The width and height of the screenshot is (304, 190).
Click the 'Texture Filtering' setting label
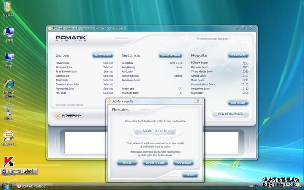pos(130,76)
